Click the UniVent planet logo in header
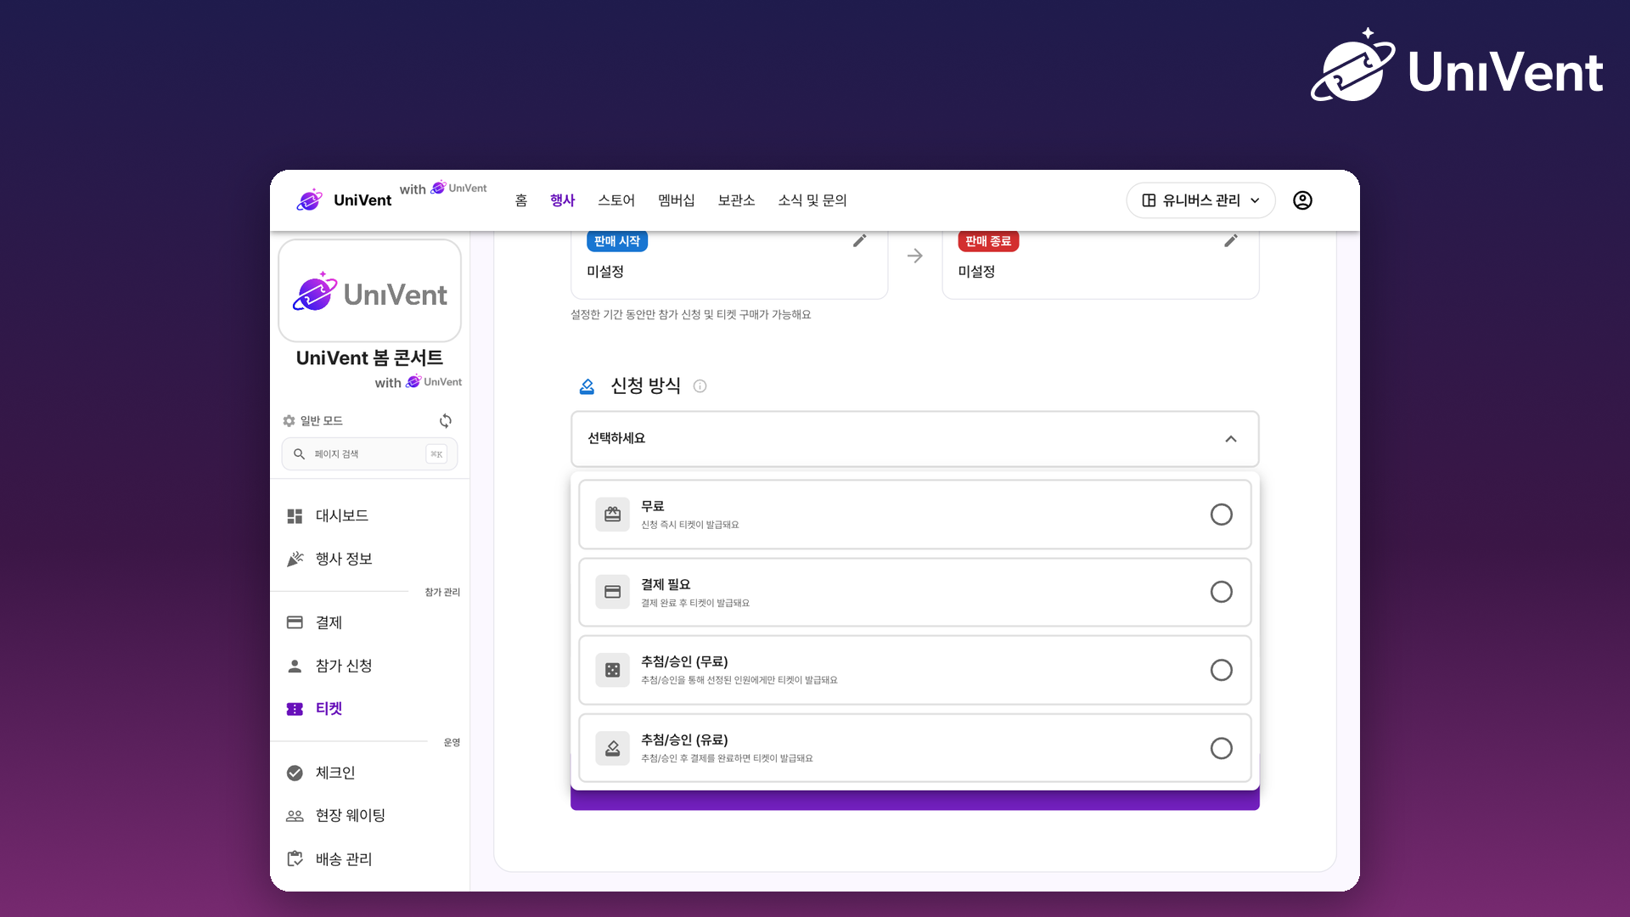 pyautogui.click(x=309, y=200)
